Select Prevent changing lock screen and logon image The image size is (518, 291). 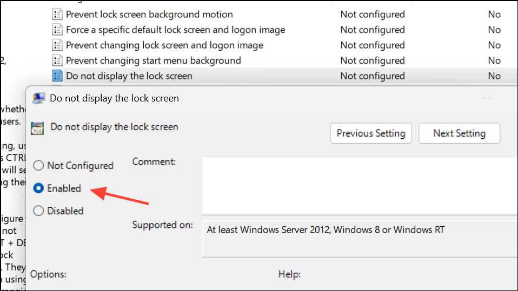pyautogui.click(x=164, y=45)
